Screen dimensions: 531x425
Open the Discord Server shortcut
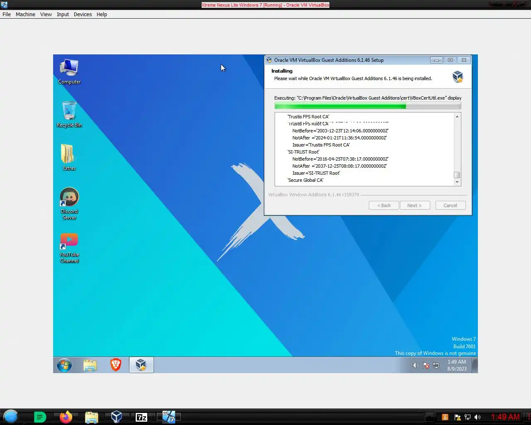pyautogui.click(x=69, y=203)
